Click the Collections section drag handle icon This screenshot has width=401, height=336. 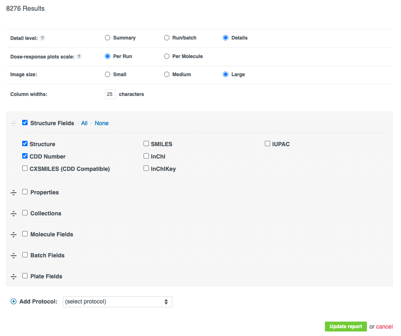[14, 214]
